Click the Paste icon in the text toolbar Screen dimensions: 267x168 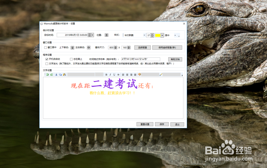click(x=65, y=74)
